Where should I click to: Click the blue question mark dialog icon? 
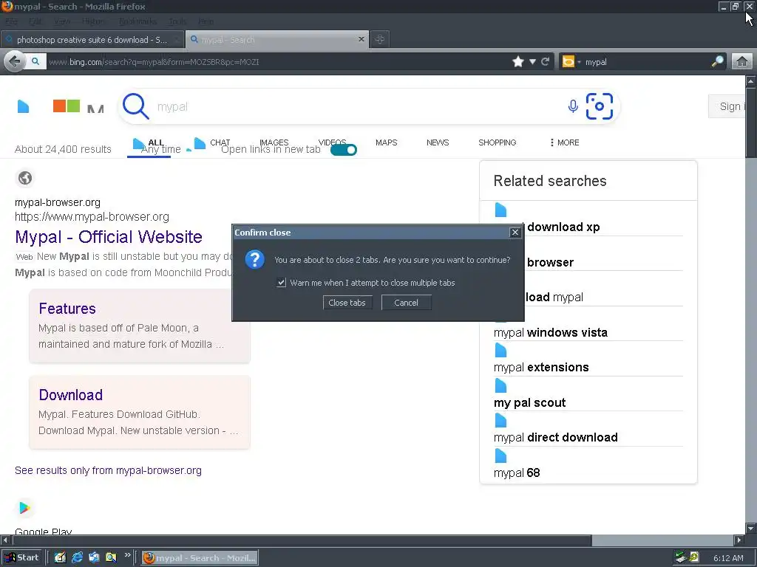tap(254, 259)
